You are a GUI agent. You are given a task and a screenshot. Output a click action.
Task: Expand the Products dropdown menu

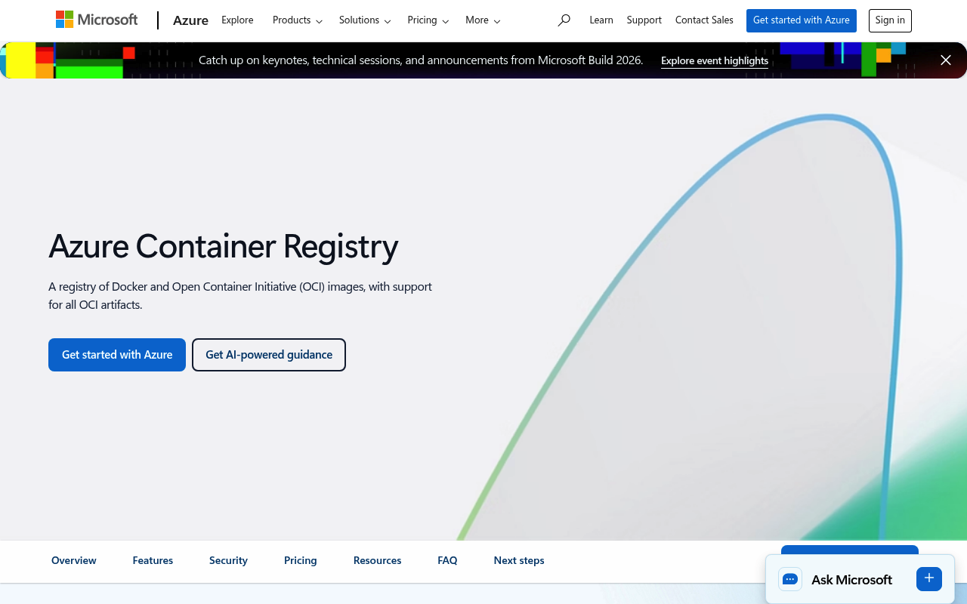[x=298, y=20]
